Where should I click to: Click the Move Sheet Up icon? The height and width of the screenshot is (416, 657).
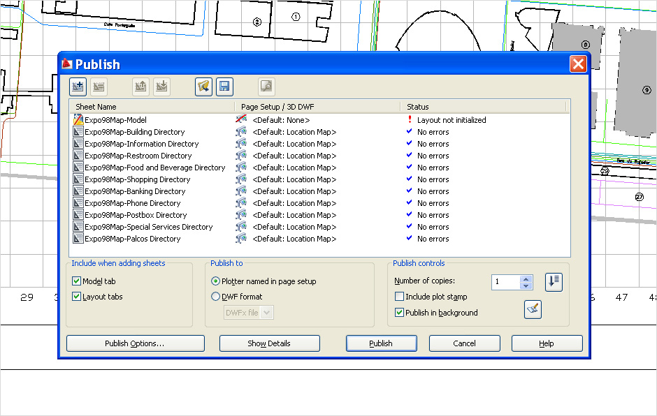(x=140, y=87)
